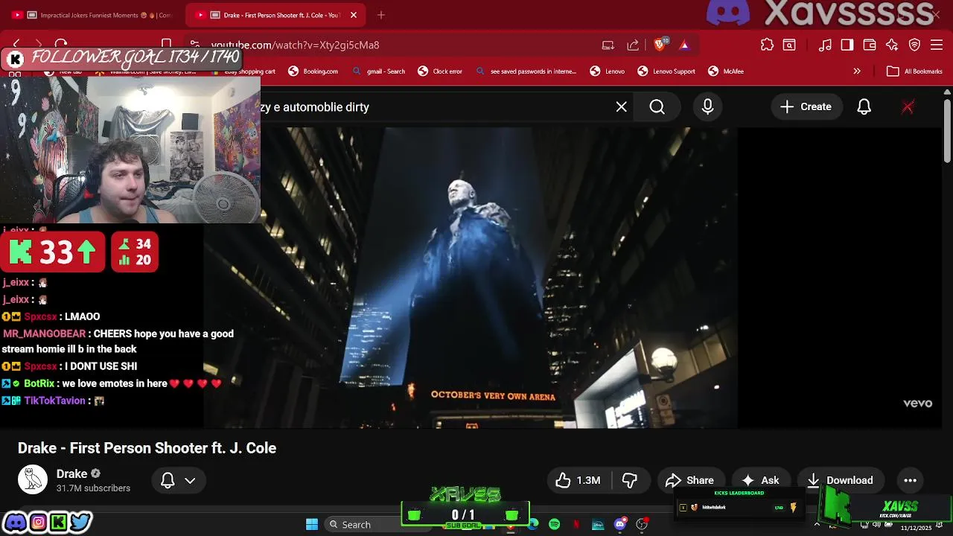
Task: Open Leo AI sparkle icon
Action: pyautogui.click(x=892, y=45)
